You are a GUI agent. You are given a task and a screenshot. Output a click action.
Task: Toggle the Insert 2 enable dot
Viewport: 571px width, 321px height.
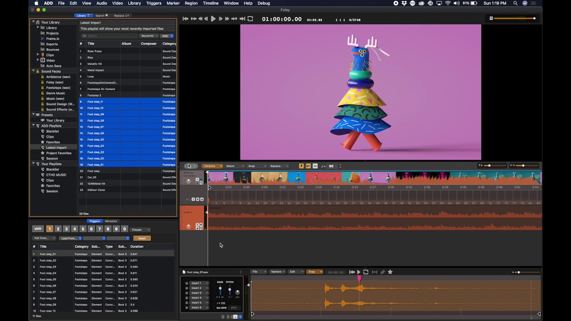tap(187, 288)
